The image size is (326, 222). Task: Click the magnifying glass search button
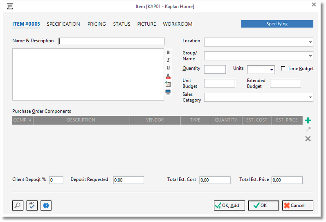(18, 205)
